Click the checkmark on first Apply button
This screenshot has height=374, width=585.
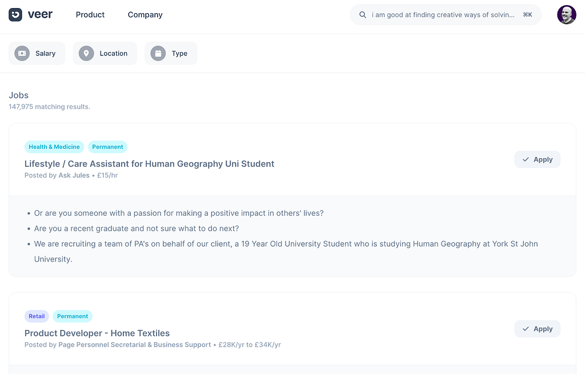[x=526, y=160]
